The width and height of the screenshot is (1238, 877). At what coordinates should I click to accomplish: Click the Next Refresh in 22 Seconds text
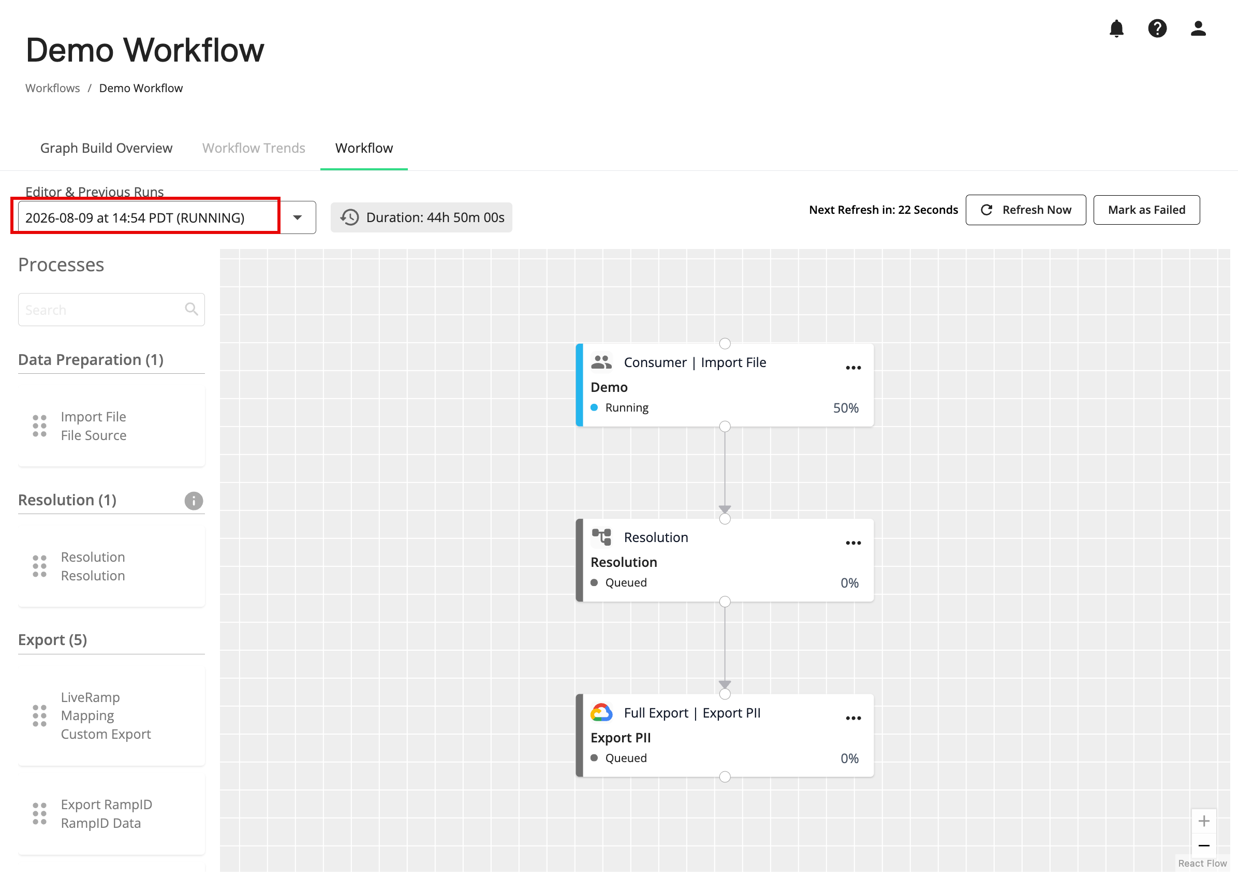tap(883, 210)
